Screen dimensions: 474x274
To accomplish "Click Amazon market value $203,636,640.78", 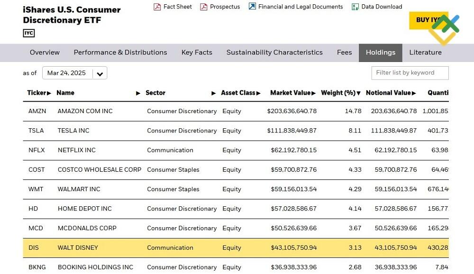I will [x=292, y=111].
